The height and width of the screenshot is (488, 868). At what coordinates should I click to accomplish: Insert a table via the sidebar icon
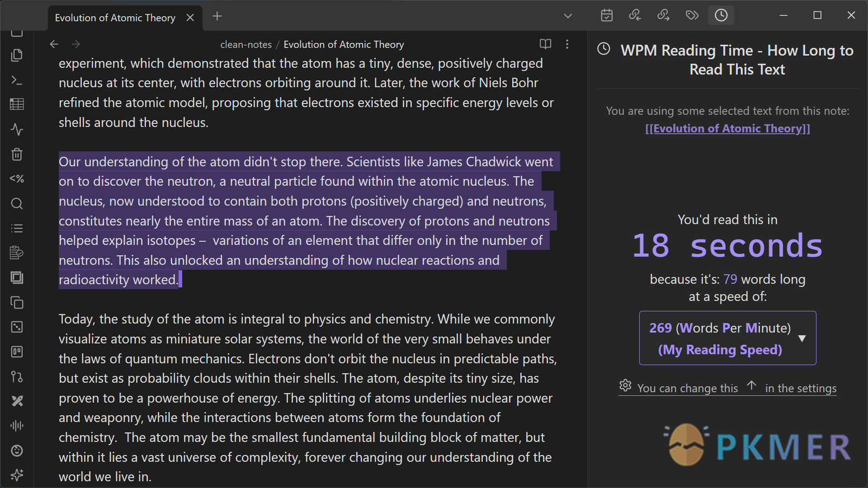[17, 104]
